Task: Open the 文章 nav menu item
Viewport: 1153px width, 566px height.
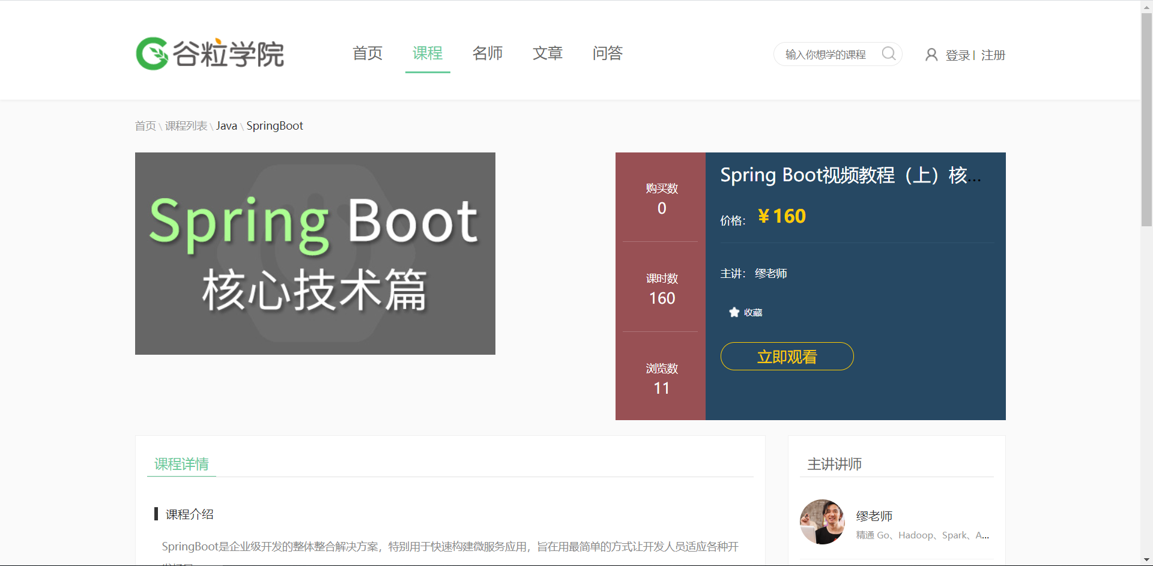Action: click(x=548, y=53)
